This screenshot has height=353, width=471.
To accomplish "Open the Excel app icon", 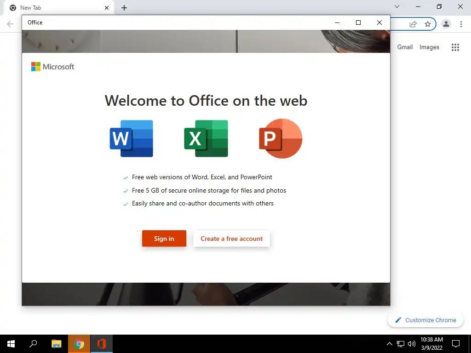I will (x=206, y=138).
